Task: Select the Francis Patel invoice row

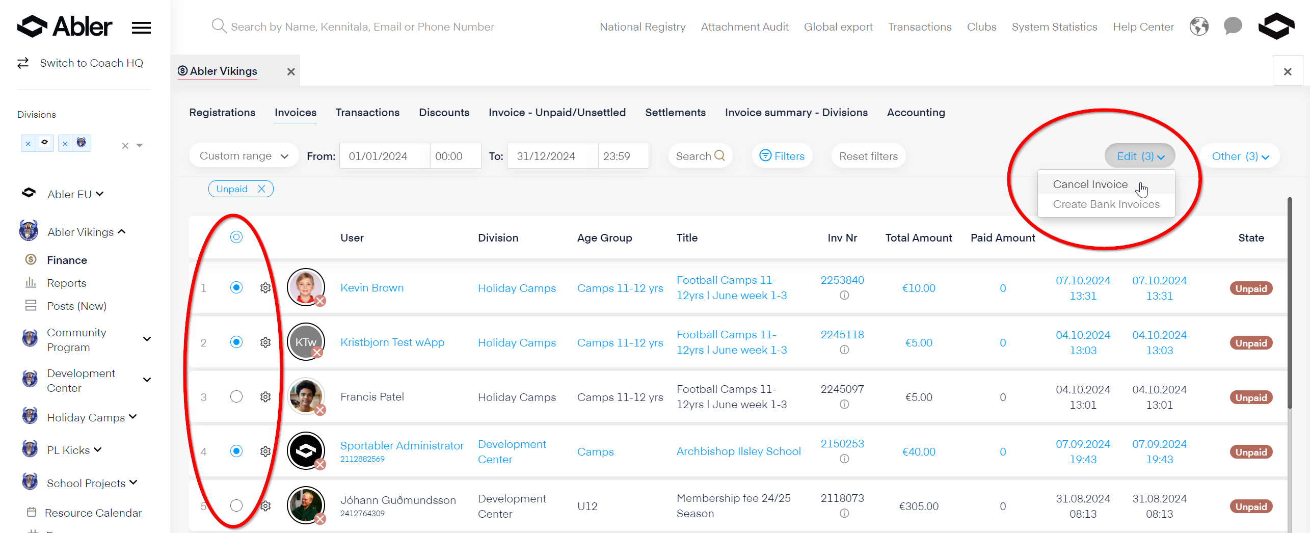Action: tap(236, 397)
